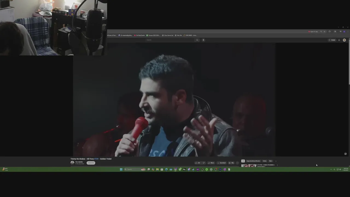Click the YouTube search magnifier button
The width and height of the screenshot is (350, 197).
coord(197,40)
